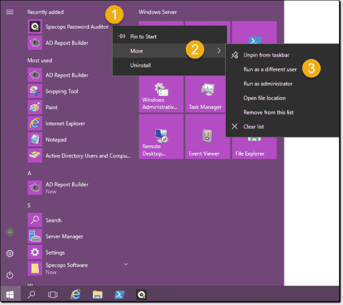Start Internet Explorer from Start menu list

65,124
